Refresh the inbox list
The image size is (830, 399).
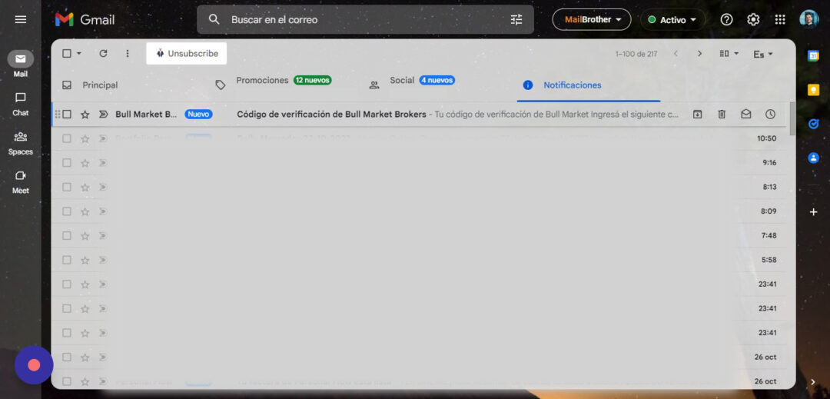[x=103, y=54]
